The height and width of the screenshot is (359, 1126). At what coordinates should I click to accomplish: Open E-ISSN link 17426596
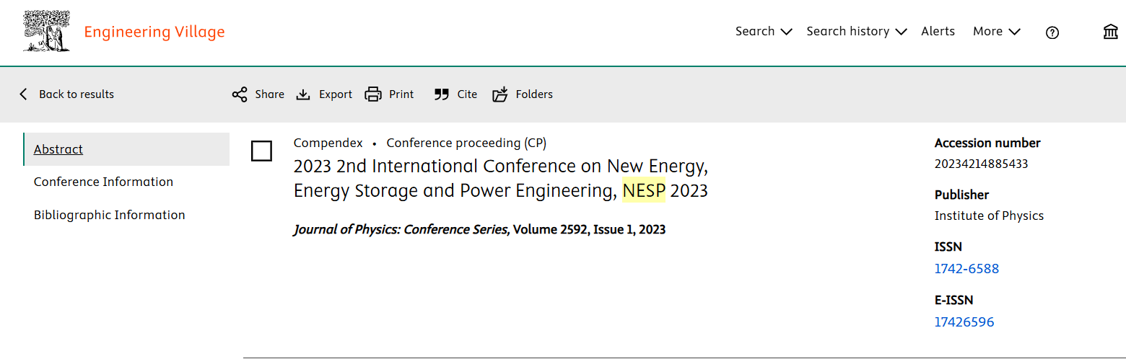tap(964, 322)
